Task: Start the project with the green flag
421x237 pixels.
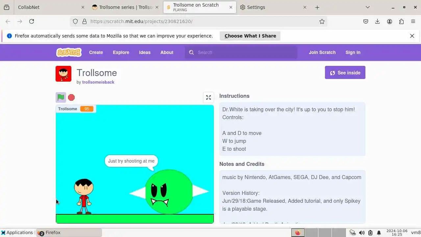Action: [x=61, y=97]
